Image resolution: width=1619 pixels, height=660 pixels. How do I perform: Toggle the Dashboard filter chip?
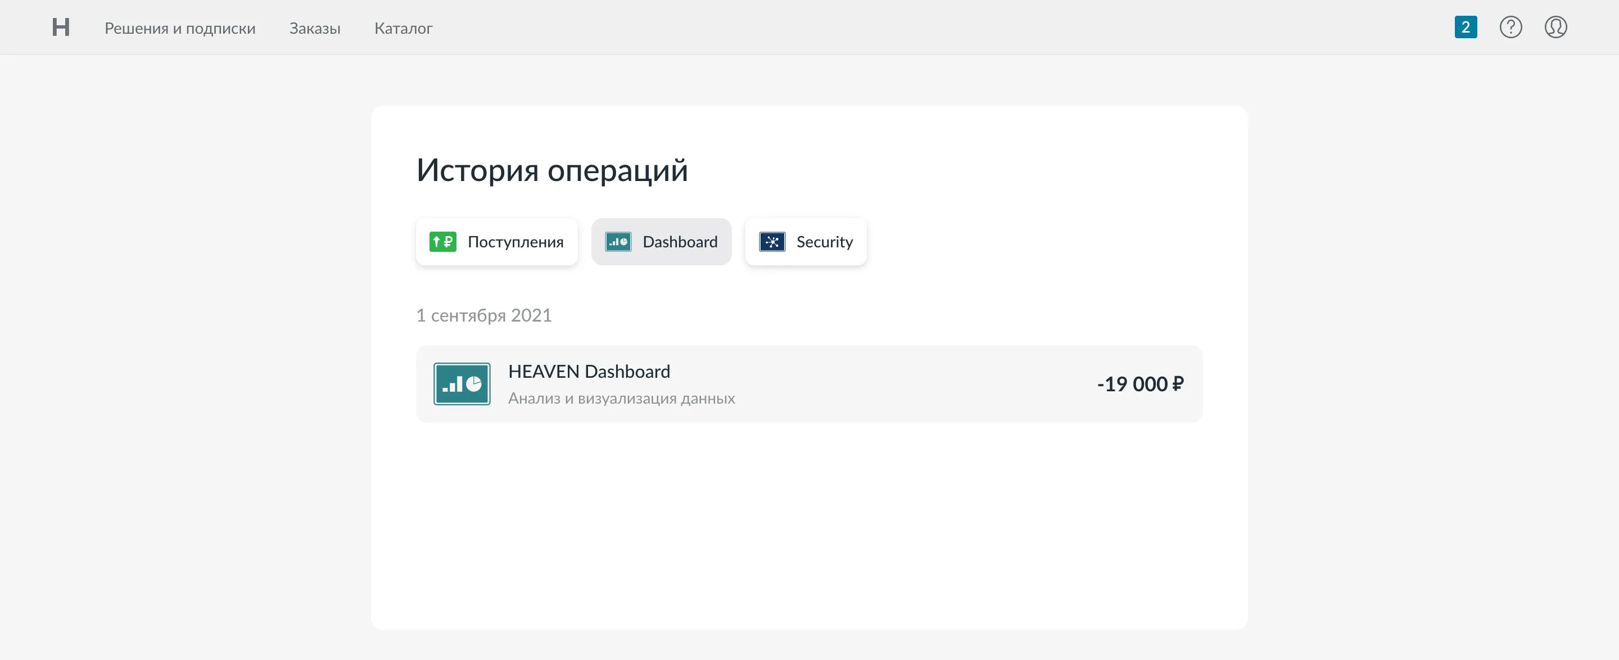pyautogui.click(x=680, y=242)
